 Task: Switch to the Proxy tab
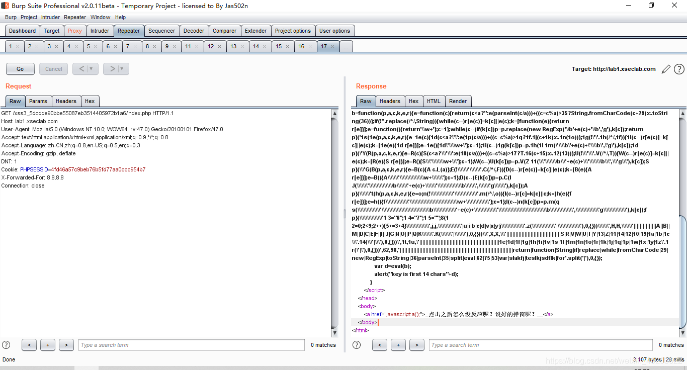coord(75,31)
